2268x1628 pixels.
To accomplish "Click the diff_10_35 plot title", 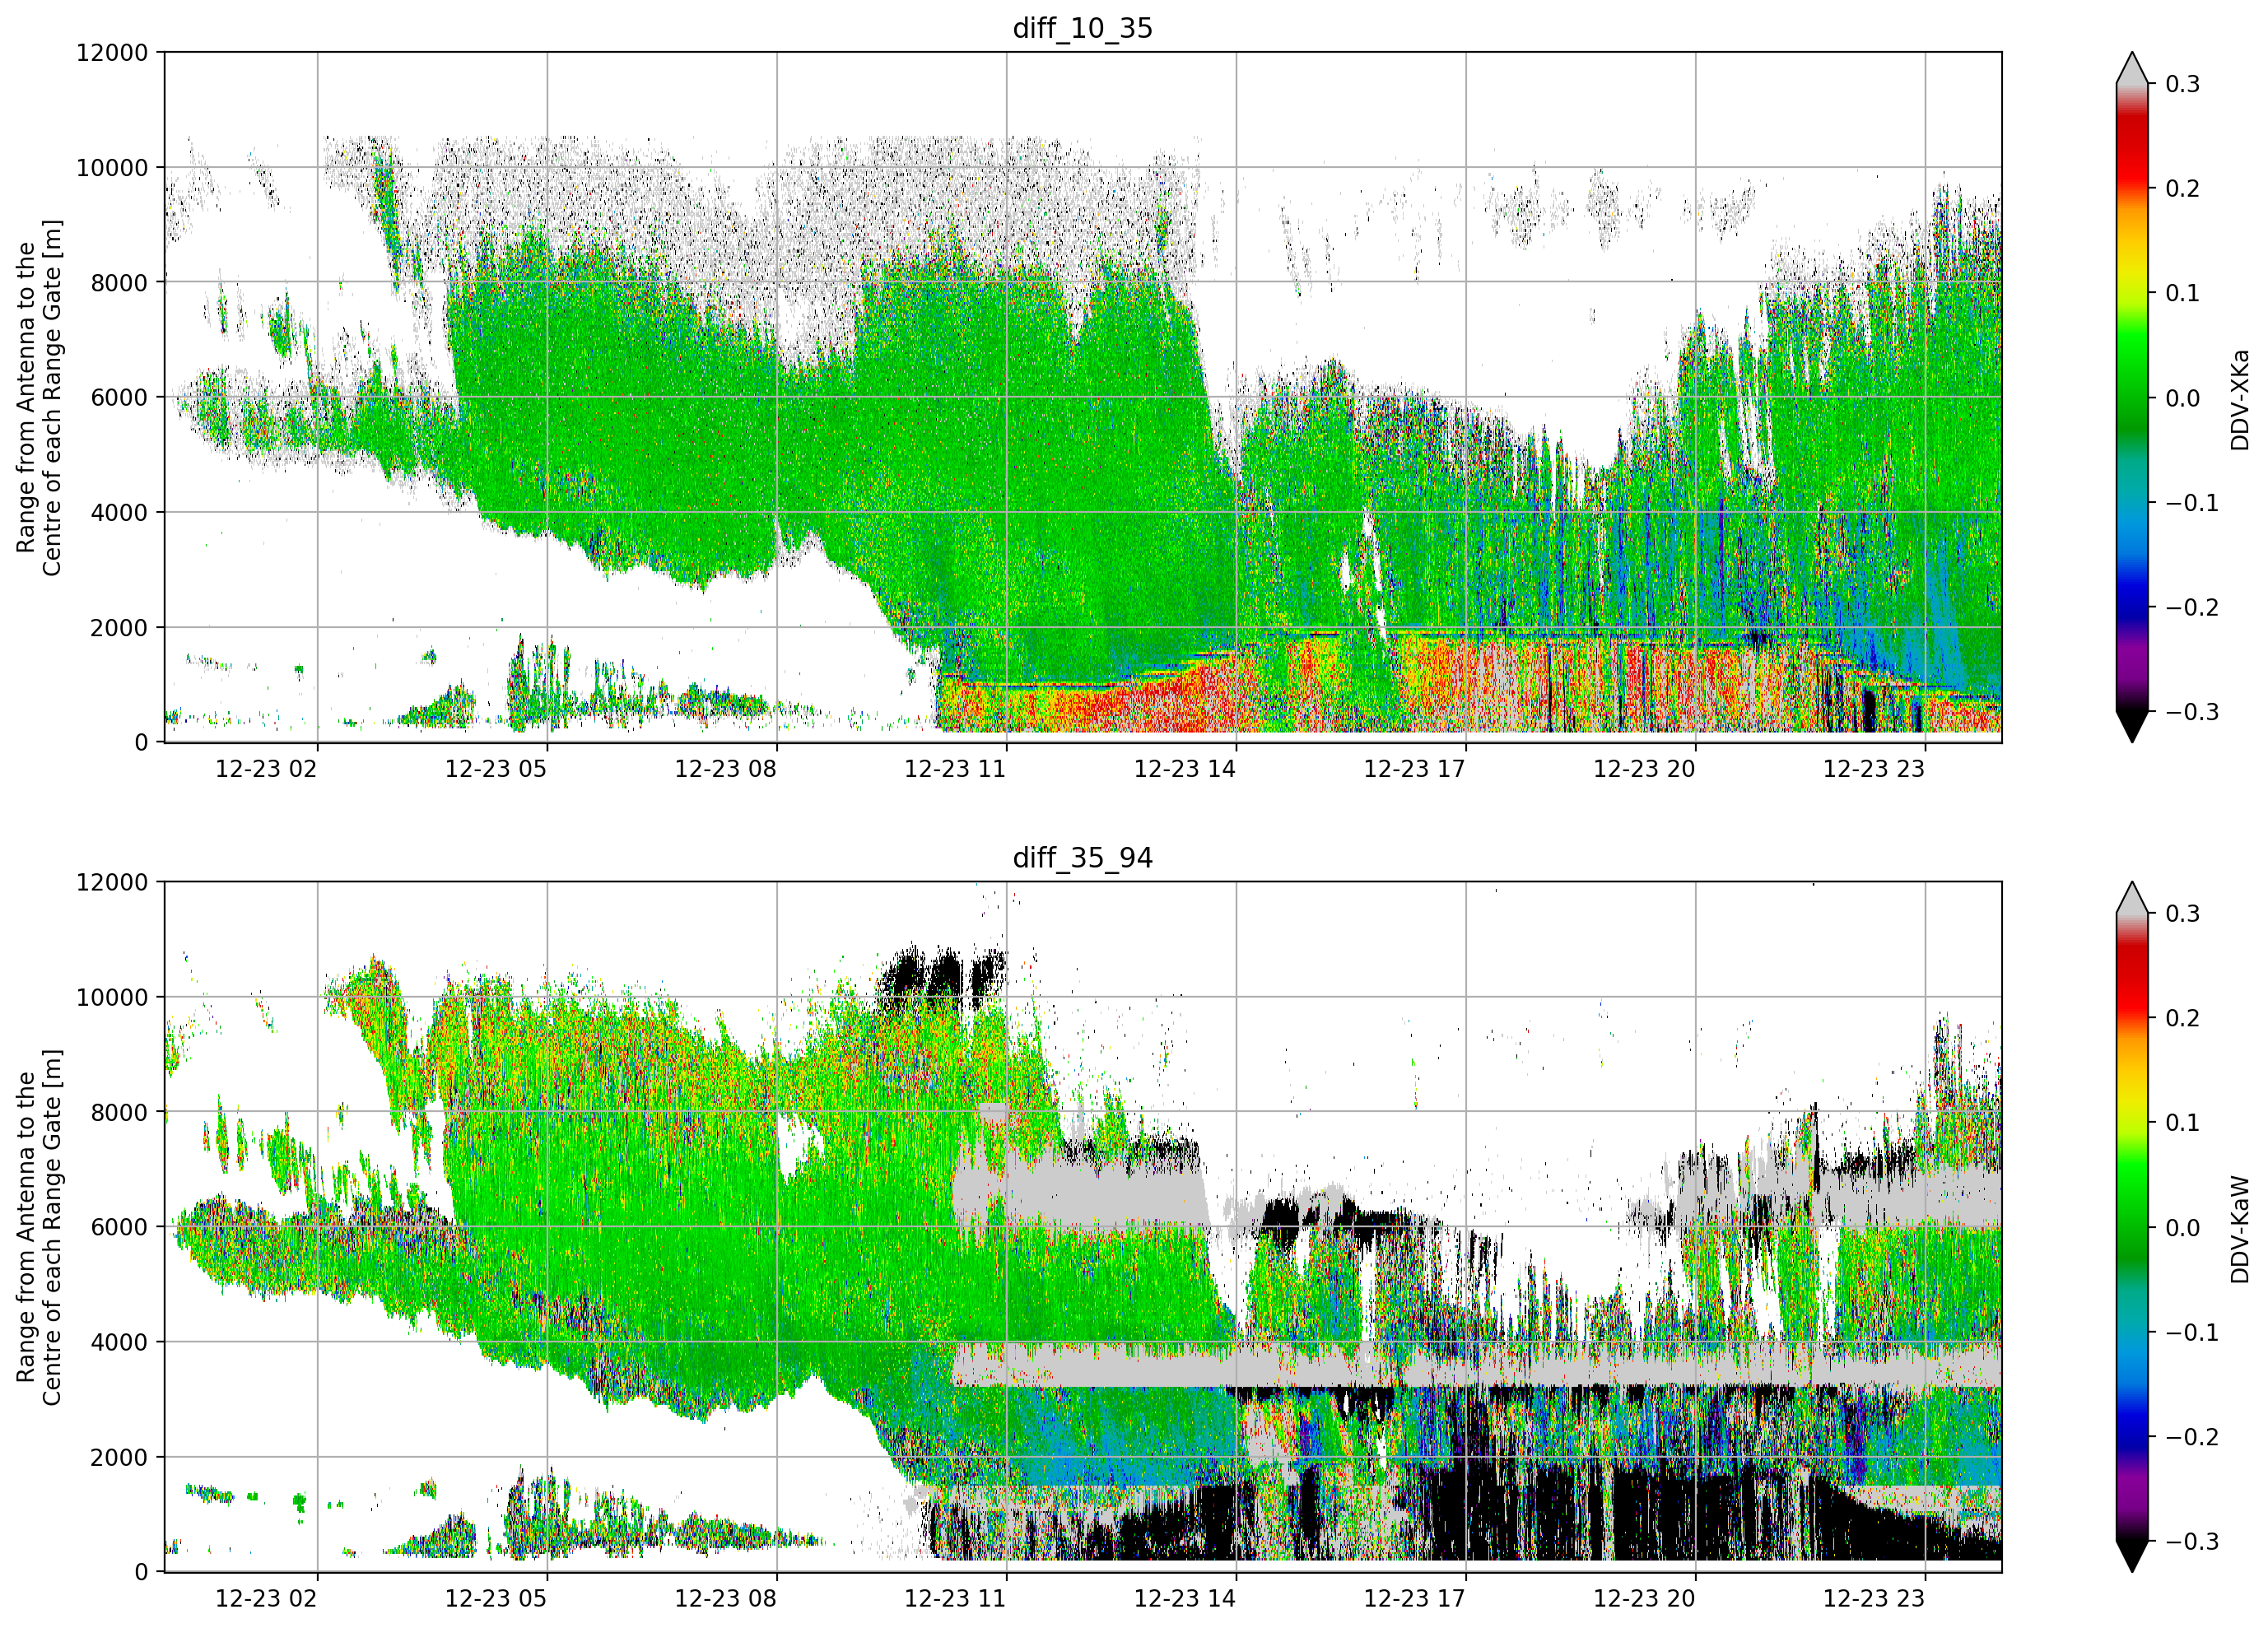I will 1082,28.
